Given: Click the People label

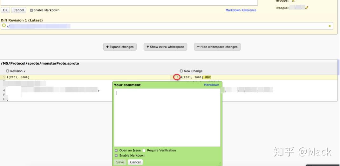Looking at the screenshot, I should pyautogui.click(x=282, y=8).
